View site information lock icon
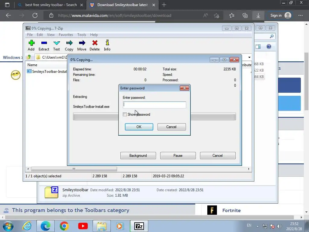The width and height of the screenshot is (309, 232). tap(51, 15)
